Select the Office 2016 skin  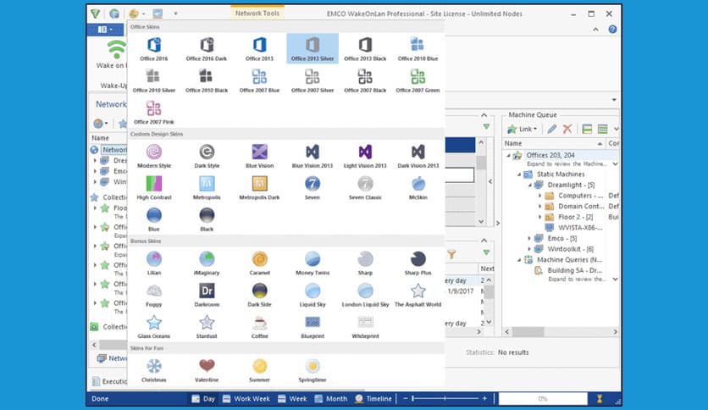point(153,49)
